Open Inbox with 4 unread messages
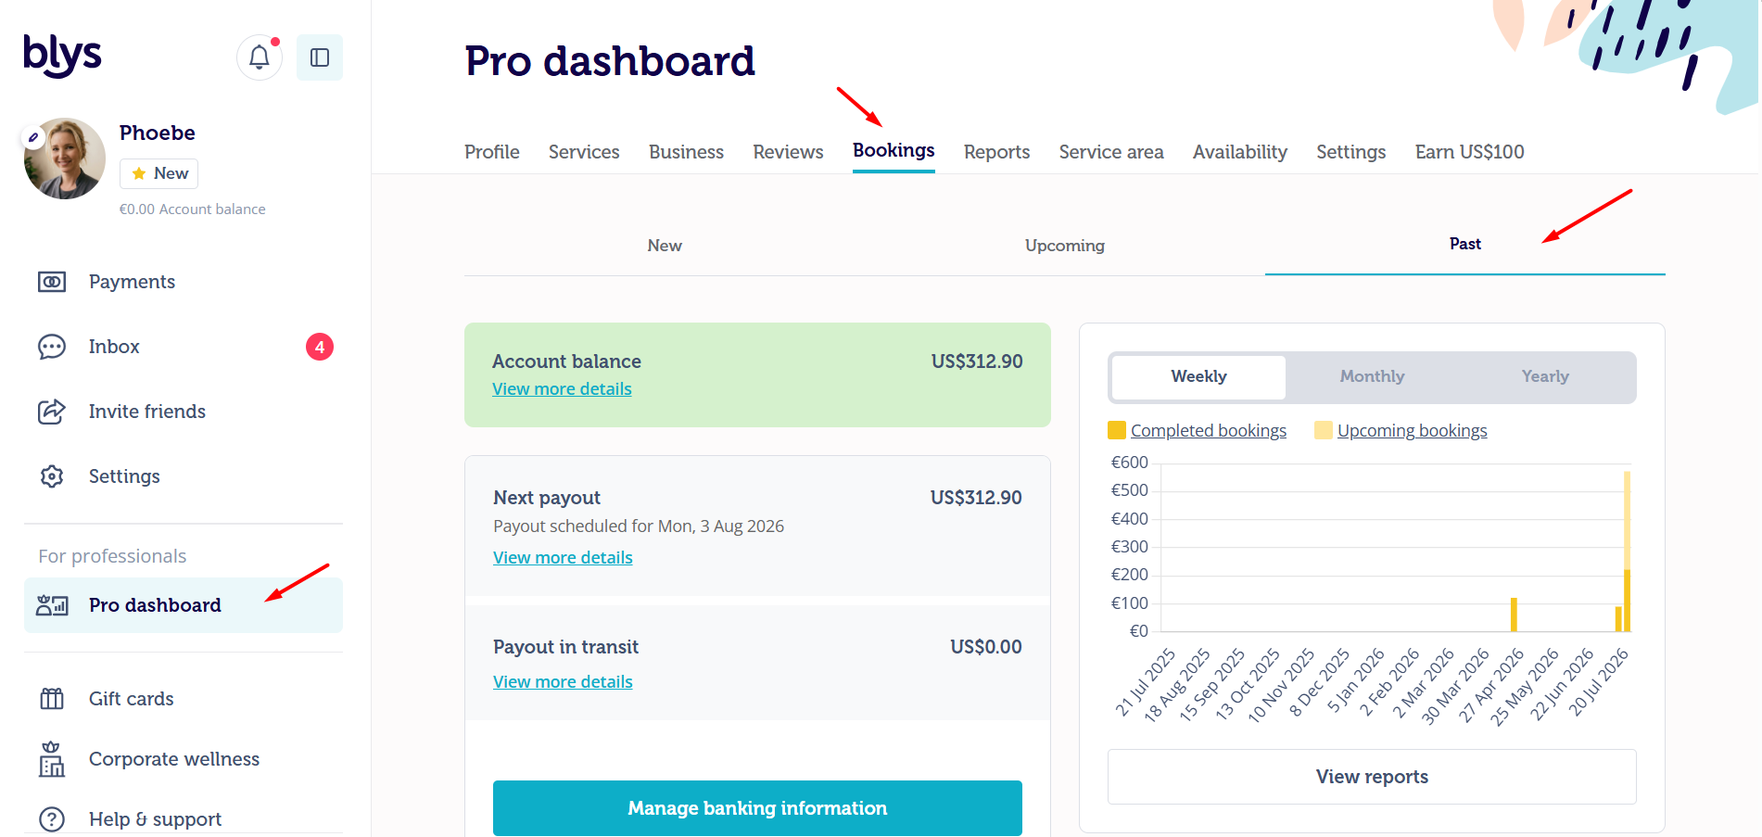Screen dimensions: 1762x837 184,347
